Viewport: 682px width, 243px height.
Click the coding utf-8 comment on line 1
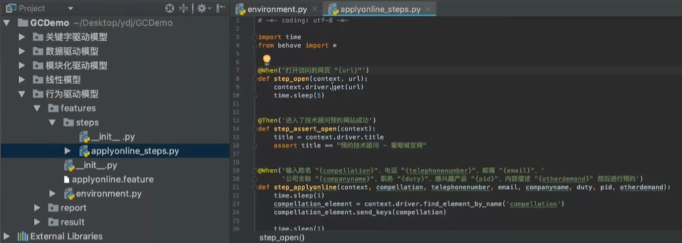pyautogui.click(x=303, y=21)
